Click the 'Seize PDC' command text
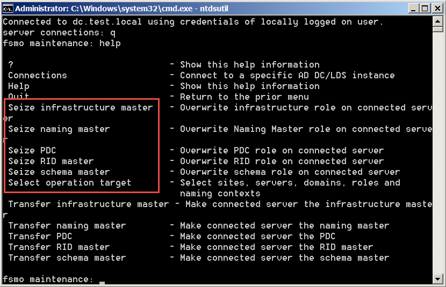The width and height of the screenshot is (446, 287). coord(32,151)
